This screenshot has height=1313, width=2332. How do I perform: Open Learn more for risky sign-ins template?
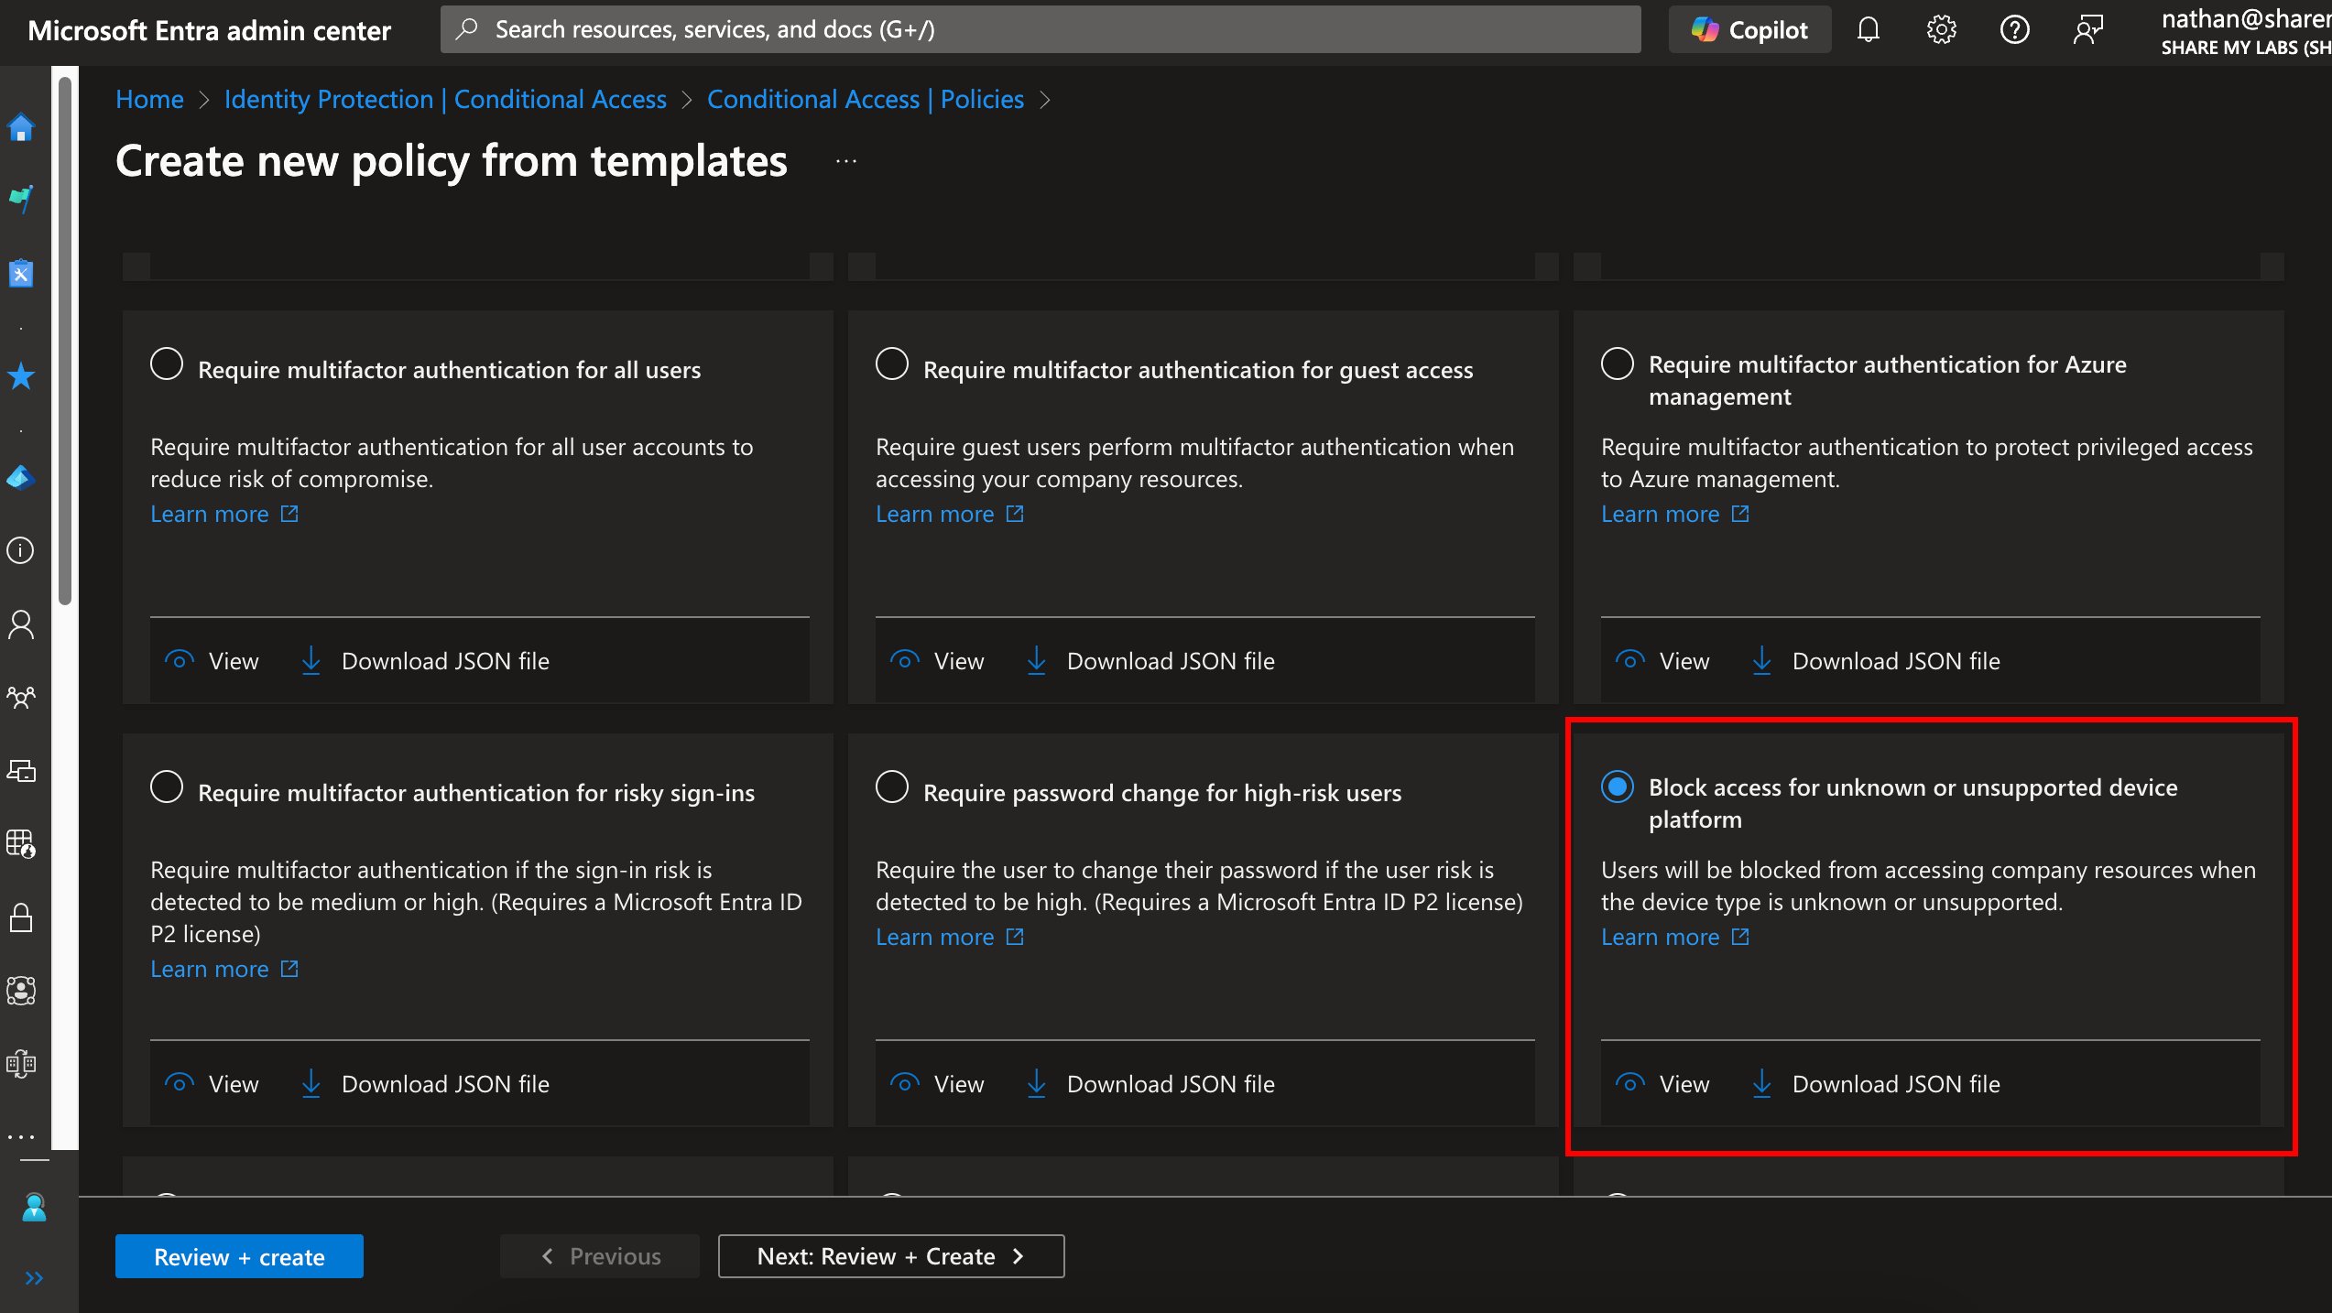pos(224,970)
